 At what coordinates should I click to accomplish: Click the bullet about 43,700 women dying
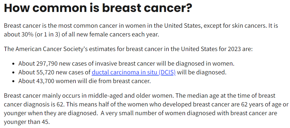point(84,81)
